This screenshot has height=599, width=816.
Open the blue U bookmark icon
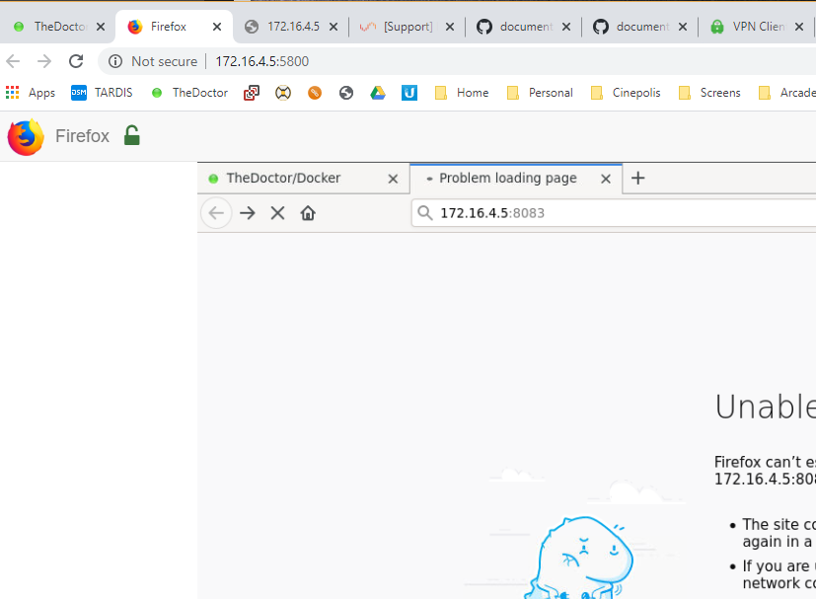tap(409, 93)
